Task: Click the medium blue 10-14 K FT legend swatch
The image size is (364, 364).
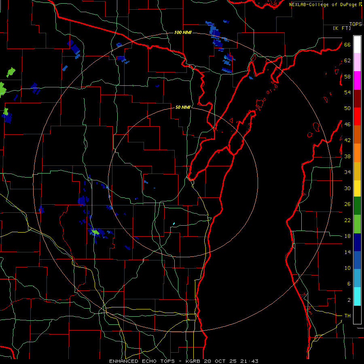Action: (357, 260)
